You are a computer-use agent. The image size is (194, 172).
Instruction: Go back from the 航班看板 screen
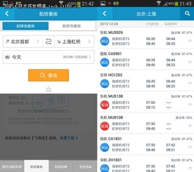[7, 14]
